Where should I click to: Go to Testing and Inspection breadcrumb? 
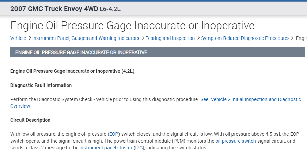170,38
